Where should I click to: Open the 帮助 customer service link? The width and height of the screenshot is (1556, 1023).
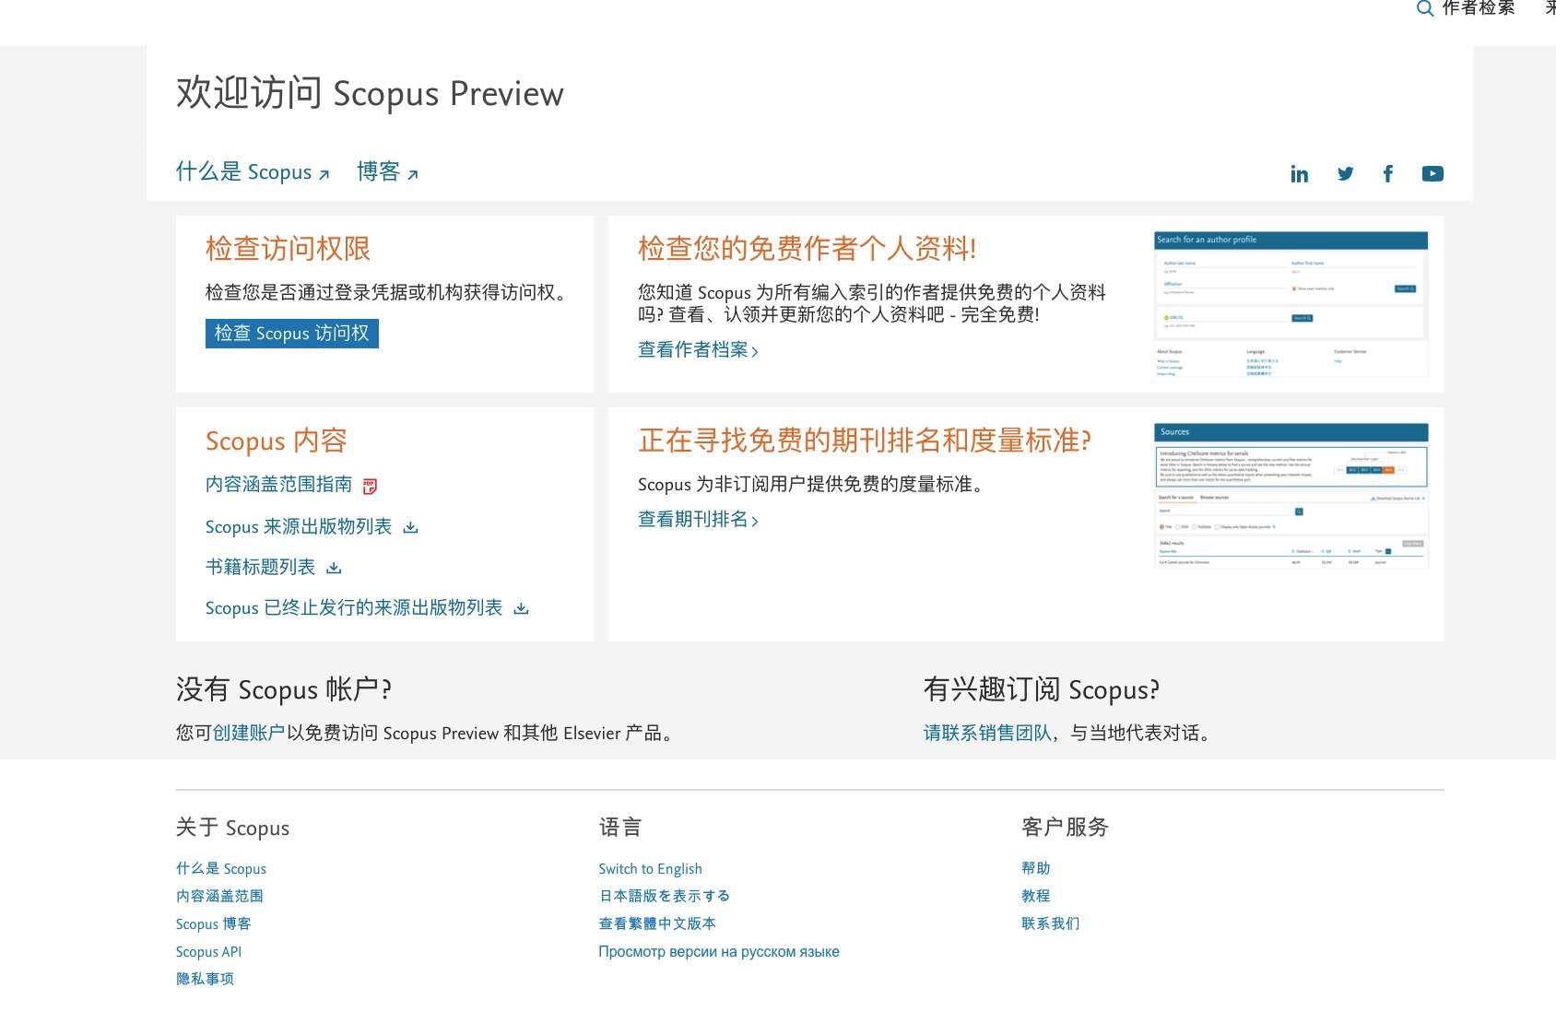tap(1036, 868)
